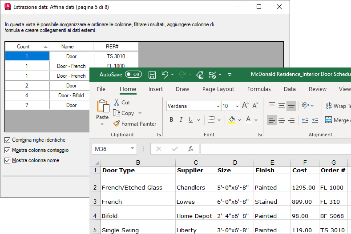The width and height of the screenshot is (351, 234).
Task: Click the Orientation angled text icon
Action: tap(305, 106)
